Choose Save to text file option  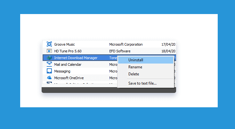pos(146,83)
